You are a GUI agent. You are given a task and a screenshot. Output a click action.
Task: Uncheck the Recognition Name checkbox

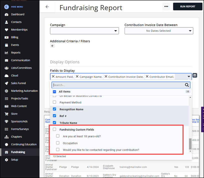click(54, 109)
